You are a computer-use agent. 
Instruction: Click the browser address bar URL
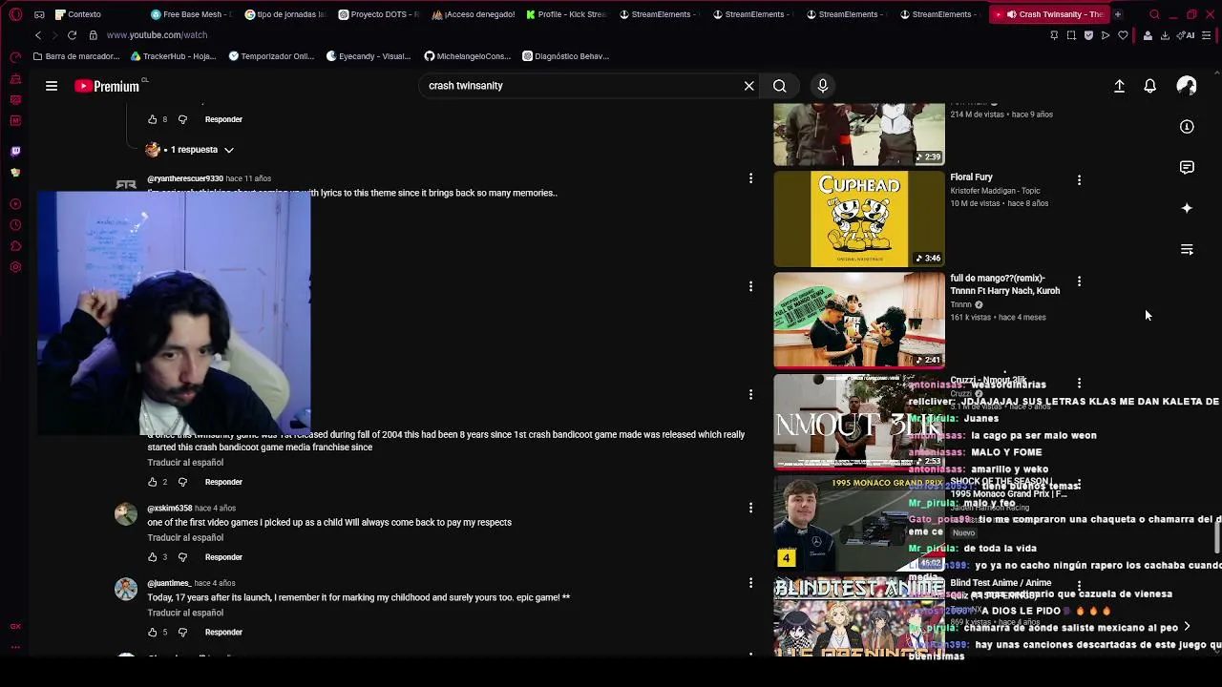click(x=157, y=35)
